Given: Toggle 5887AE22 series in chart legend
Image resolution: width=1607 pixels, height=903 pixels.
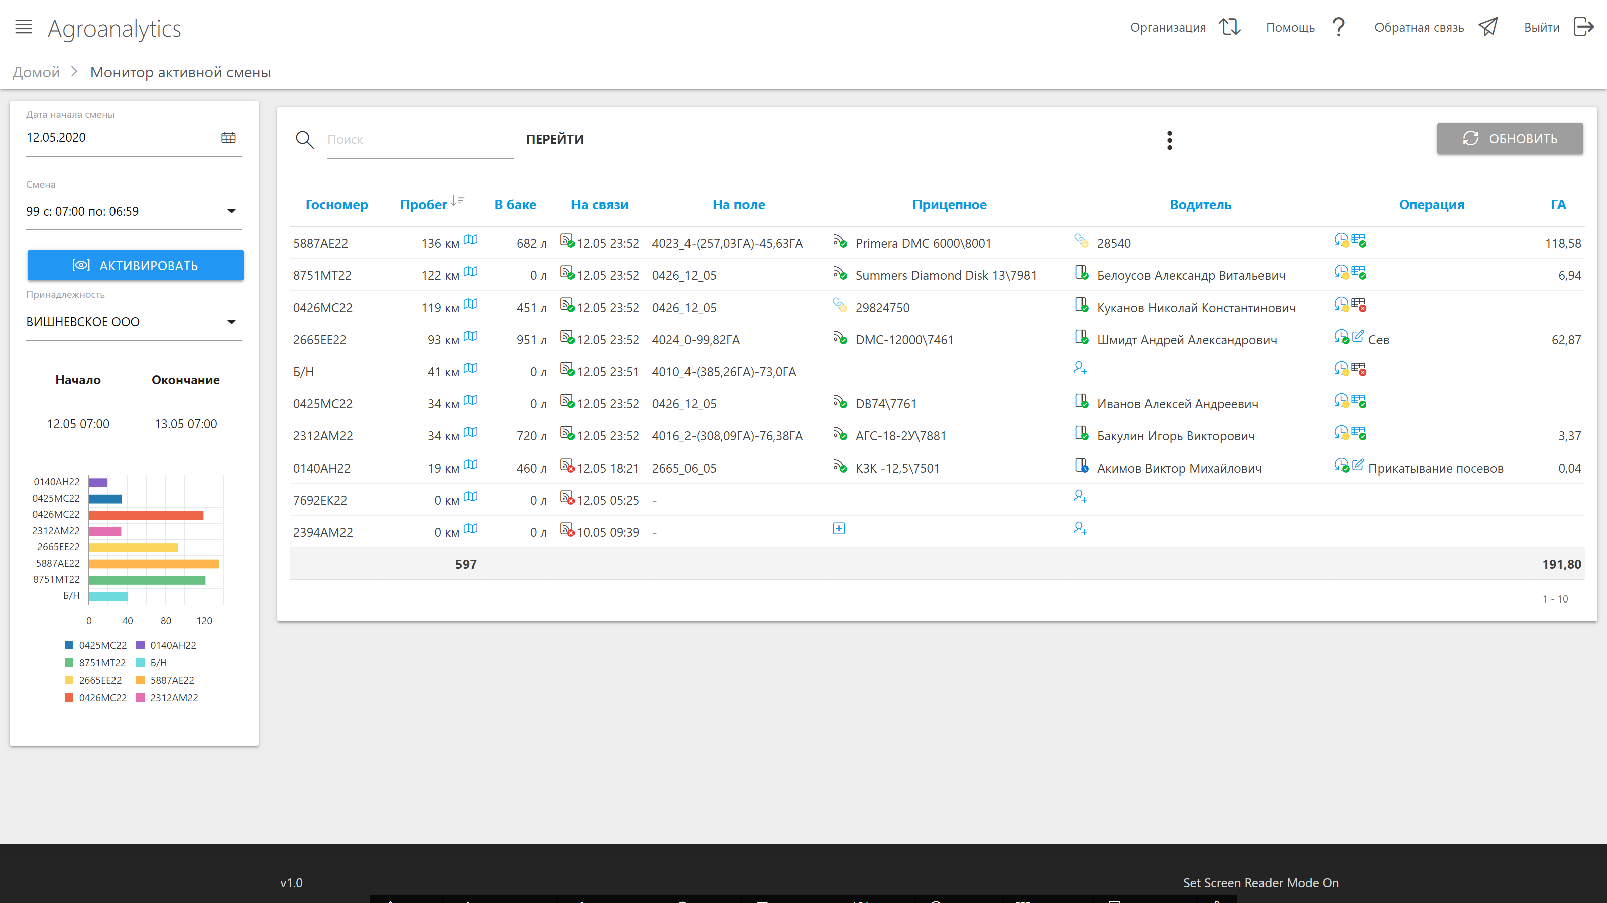Looking at the screenshot, I should (165, 680).
